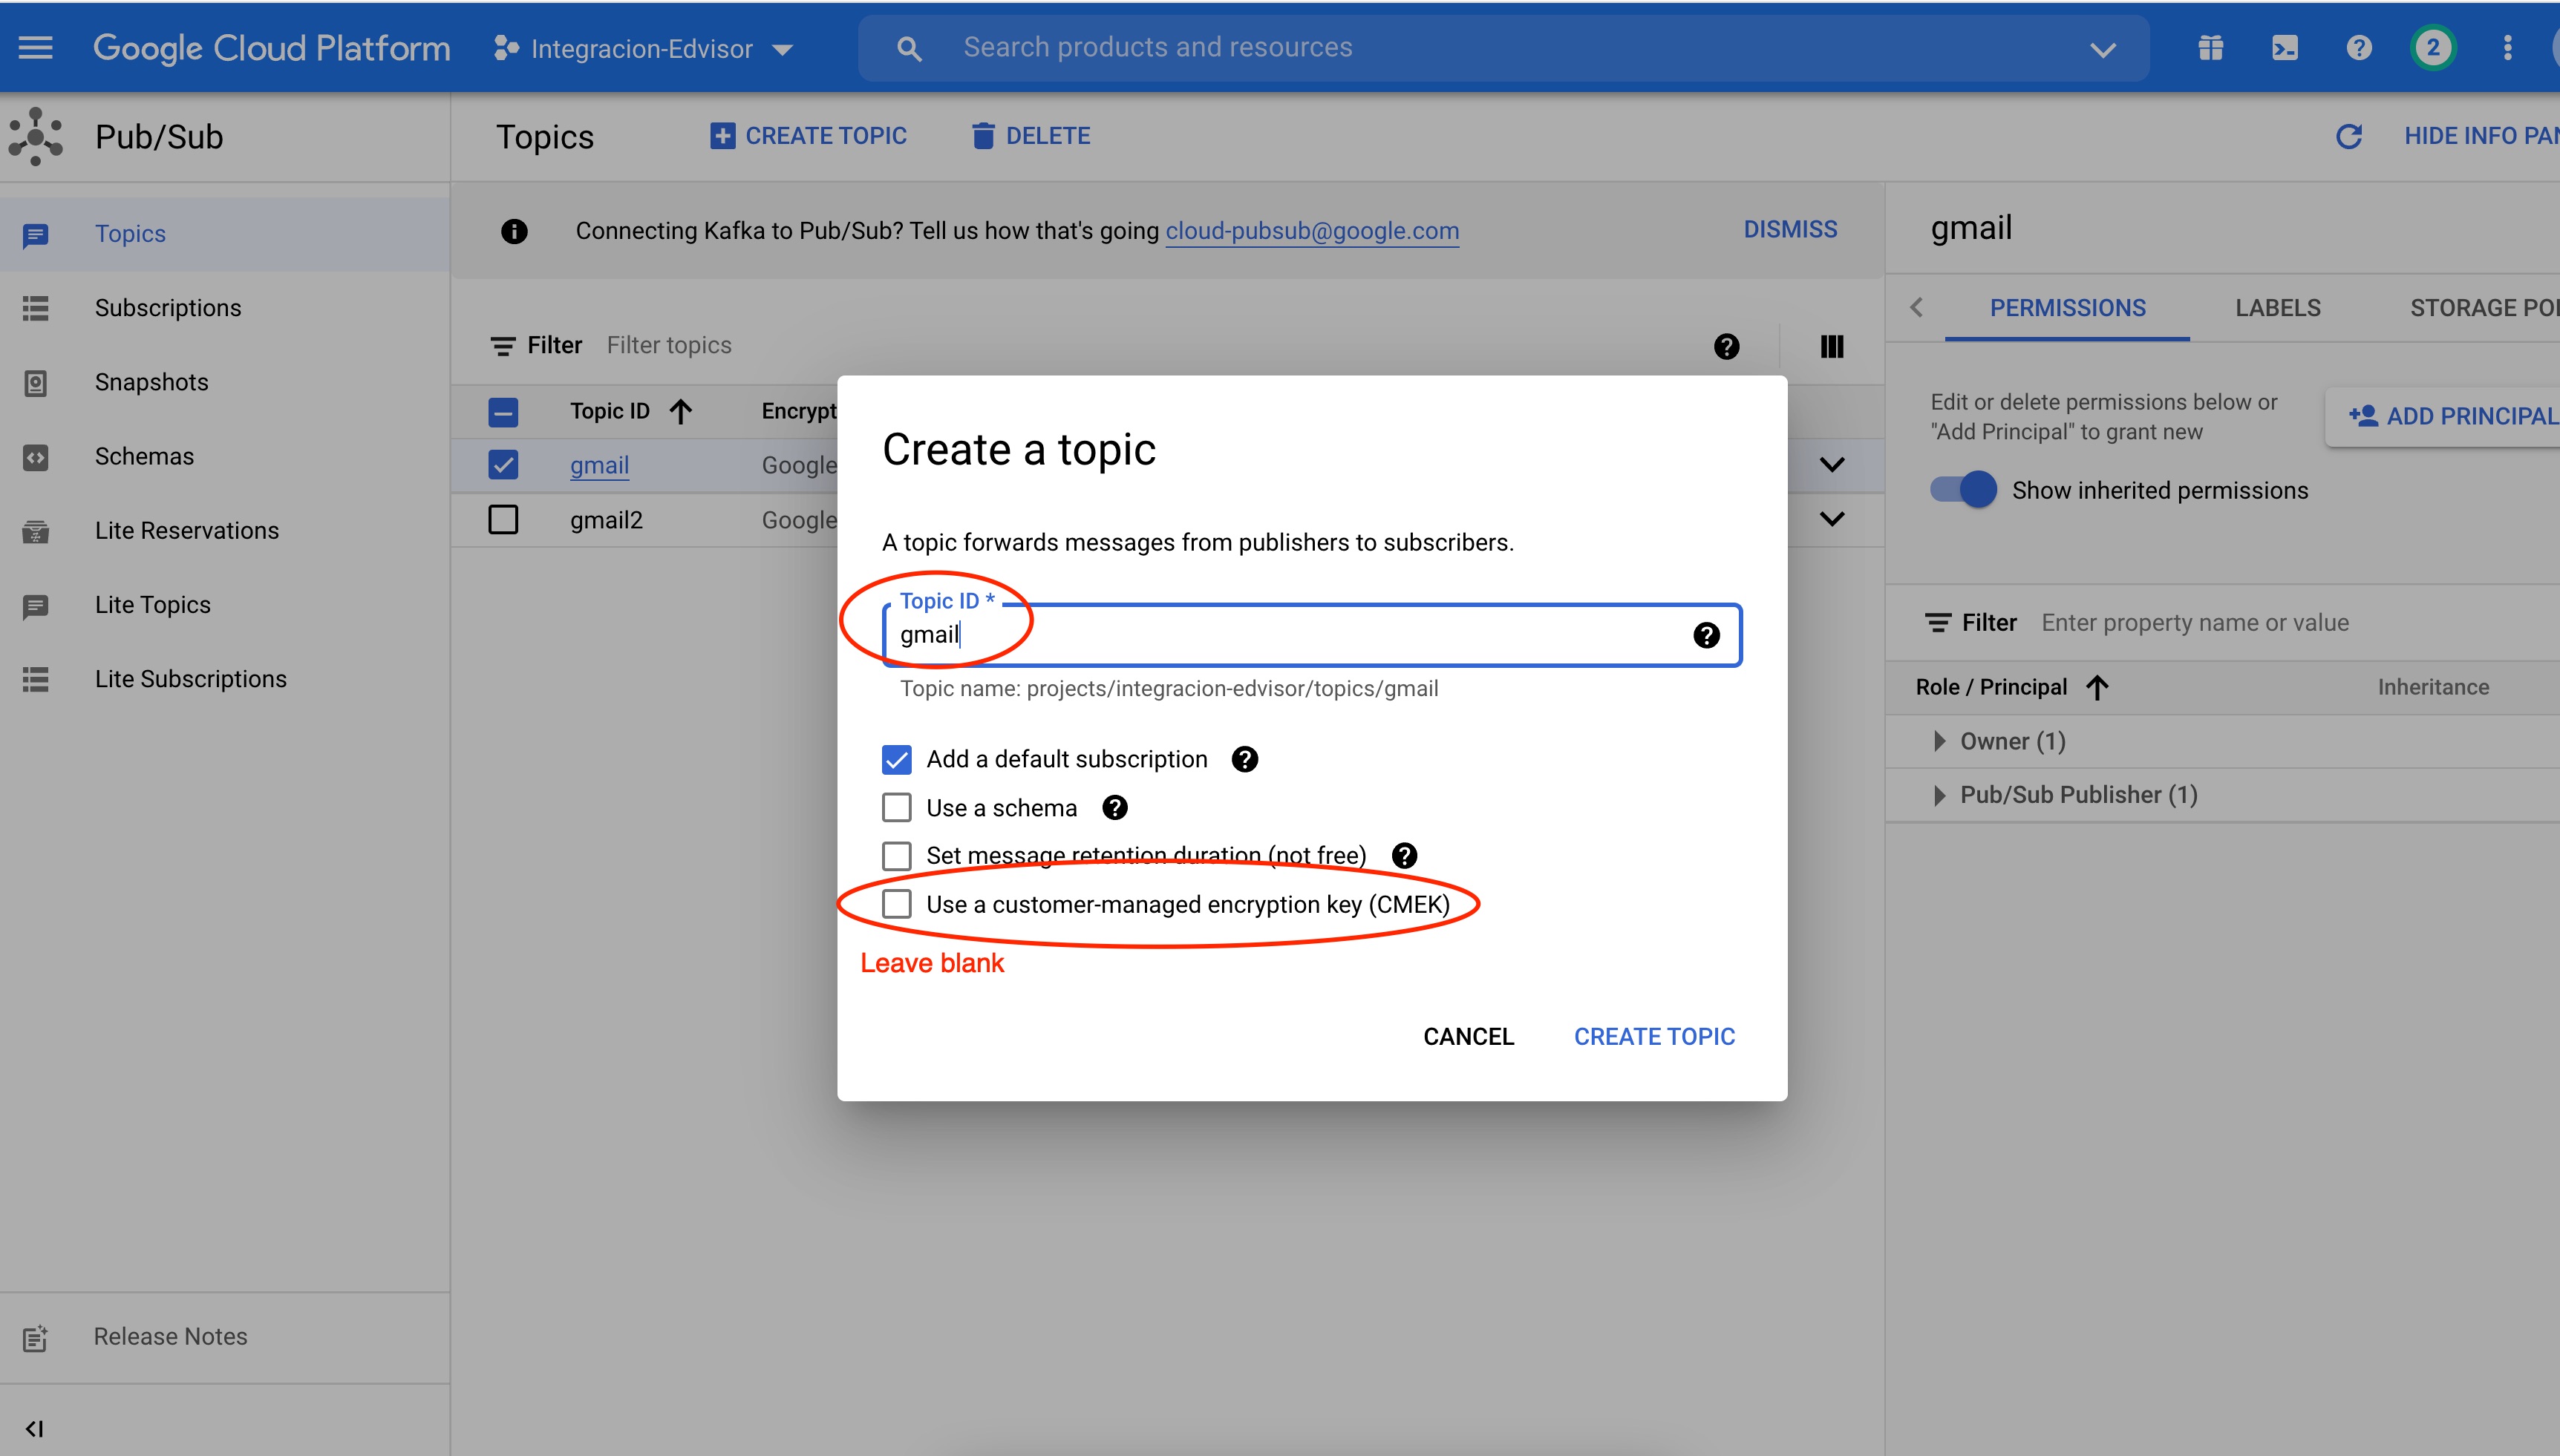The image size is (2560, 1456).
Task: Click the Role / Principal sort arrow
Action: (x=2098, y=687)
